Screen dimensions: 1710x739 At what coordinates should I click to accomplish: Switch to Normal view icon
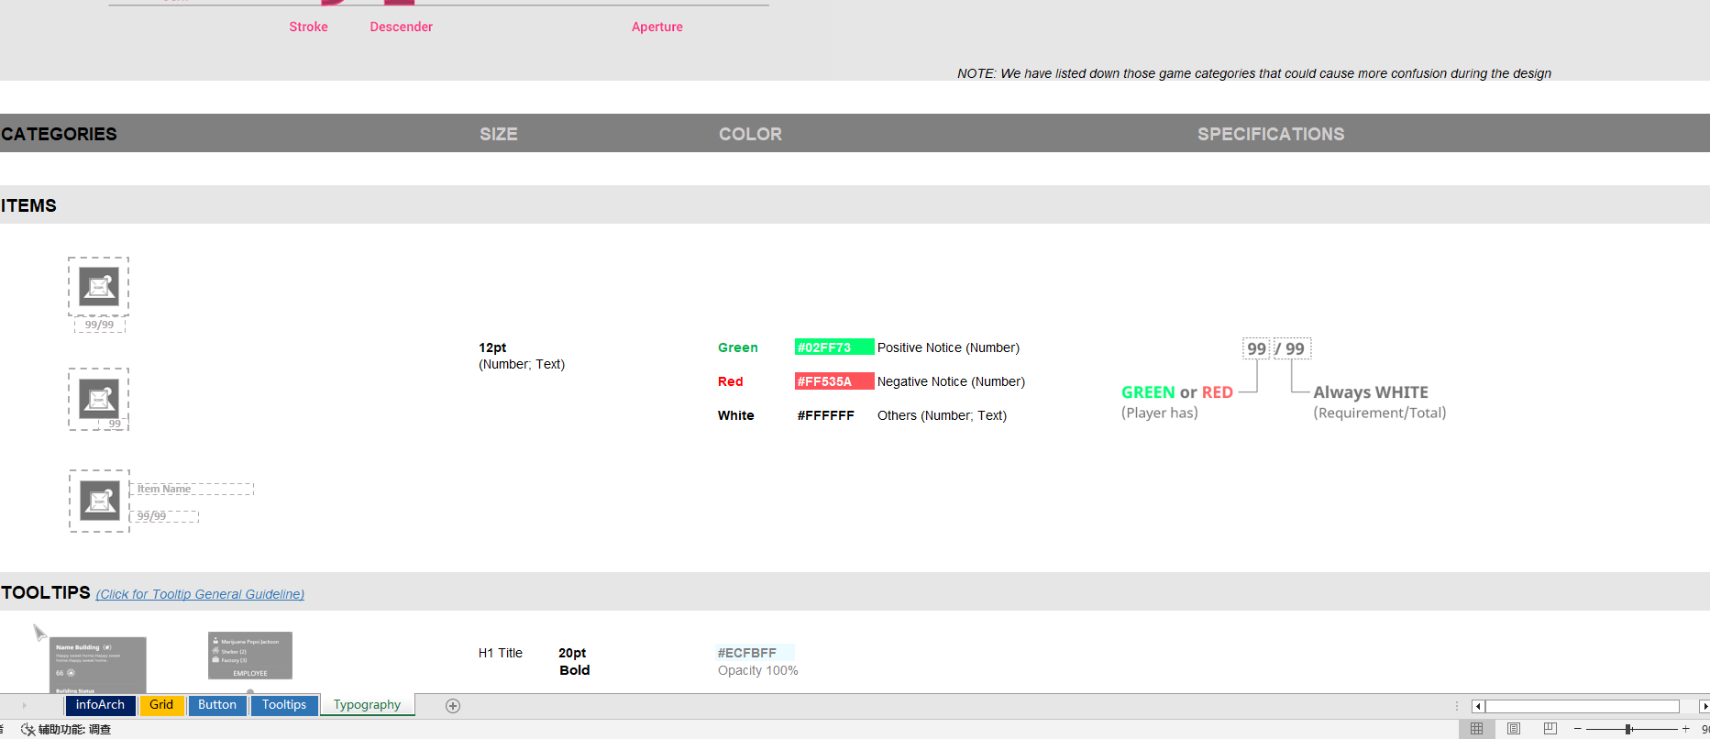[1476, 729]
